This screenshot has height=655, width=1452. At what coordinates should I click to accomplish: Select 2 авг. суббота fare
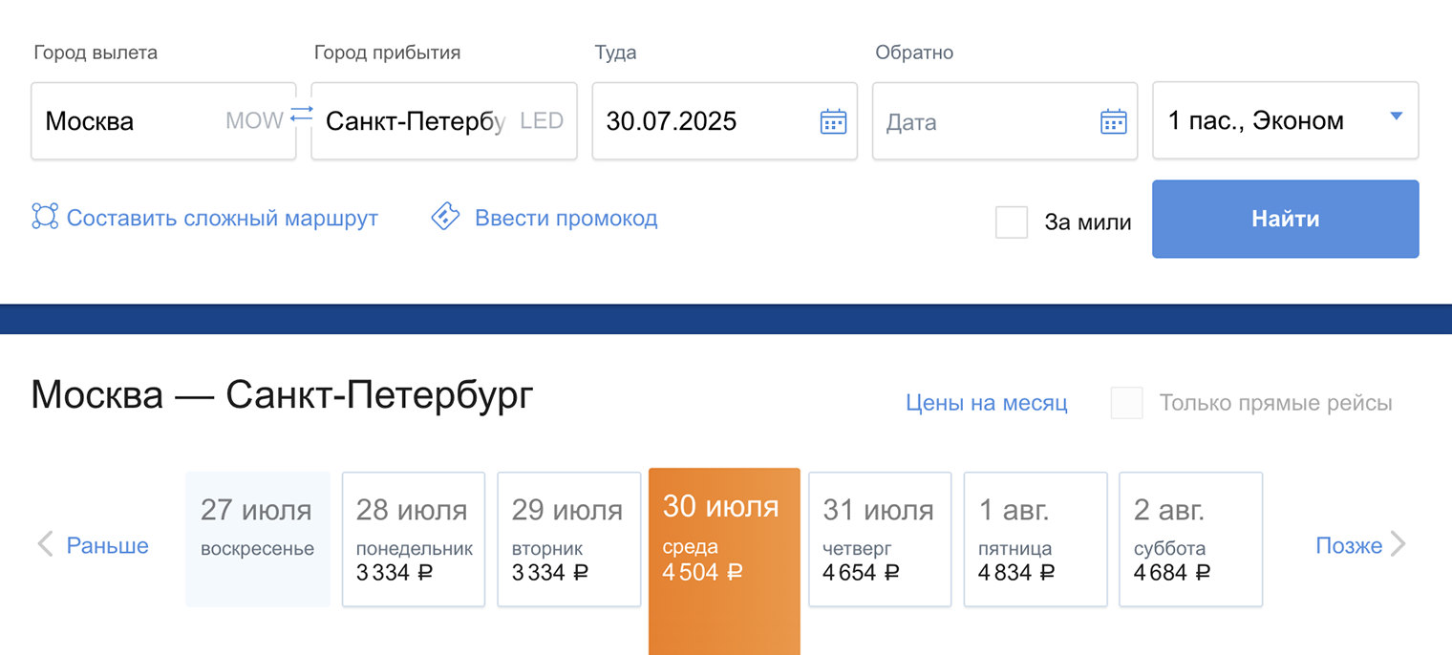[x=1191, y=539]
